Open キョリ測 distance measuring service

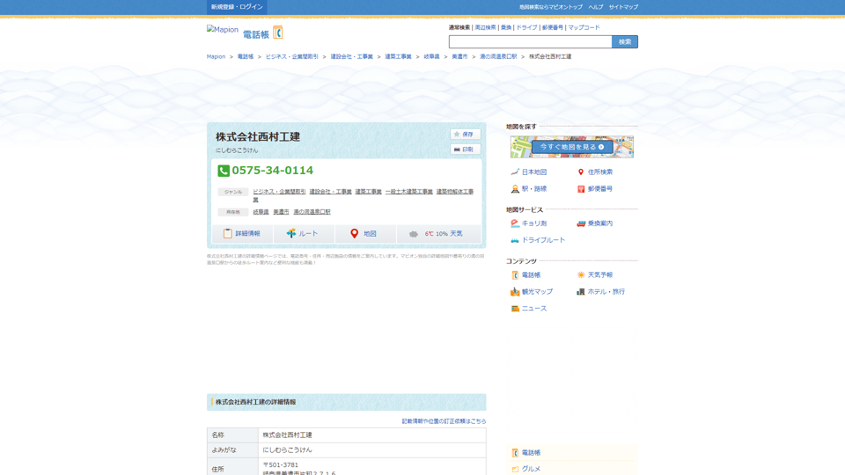tap(533, 223)
